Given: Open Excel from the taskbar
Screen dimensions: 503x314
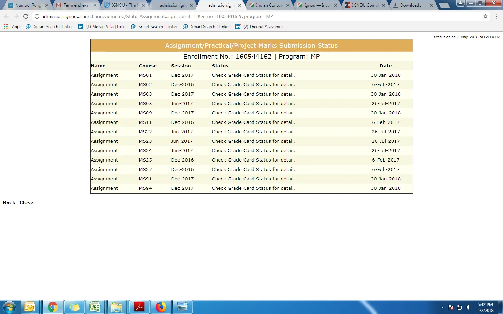Looking at the screenshot, I should [95, 307].
